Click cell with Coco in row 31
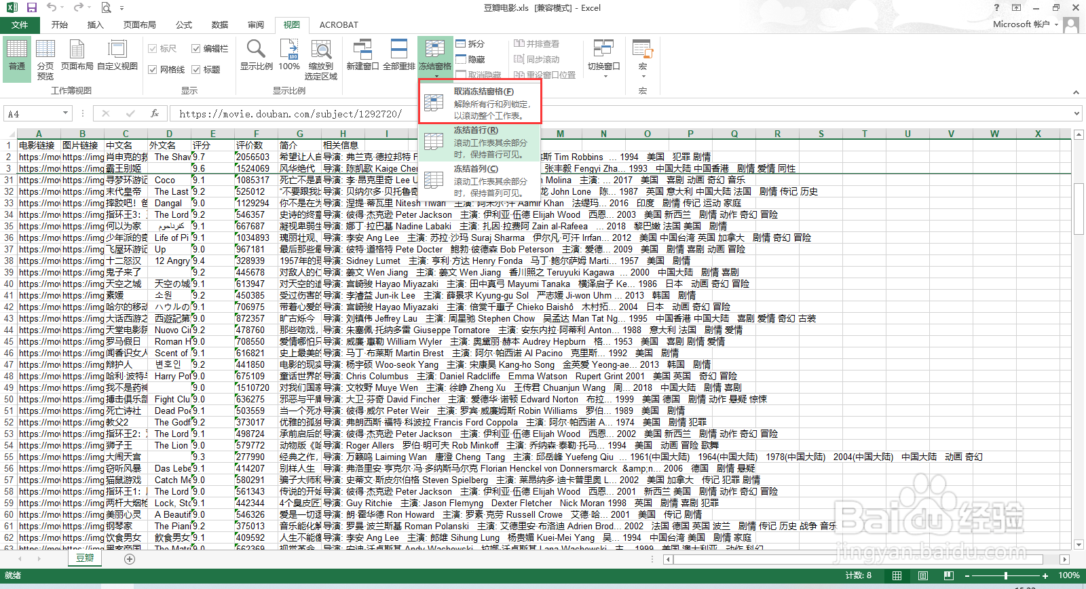Image resolution: width=1086 pixels, height=589 pixels. (169, 180)
